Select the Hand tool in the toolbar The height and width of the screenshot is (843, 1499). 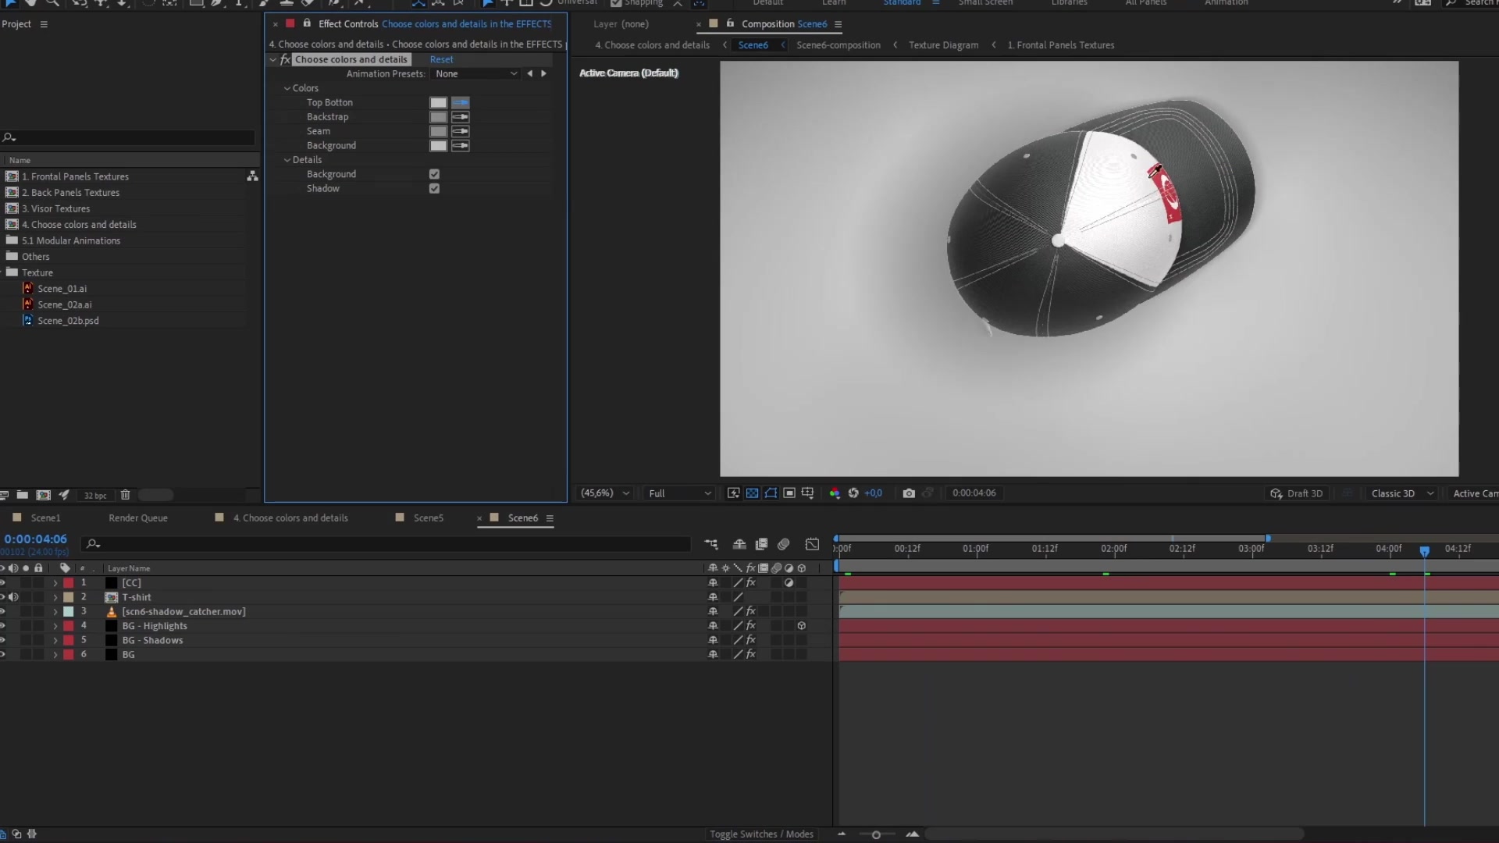pos(31,3)
